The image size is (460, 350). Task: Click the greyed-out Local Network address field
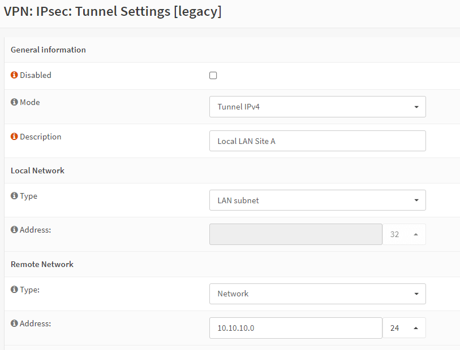click(x=295, y=234)
